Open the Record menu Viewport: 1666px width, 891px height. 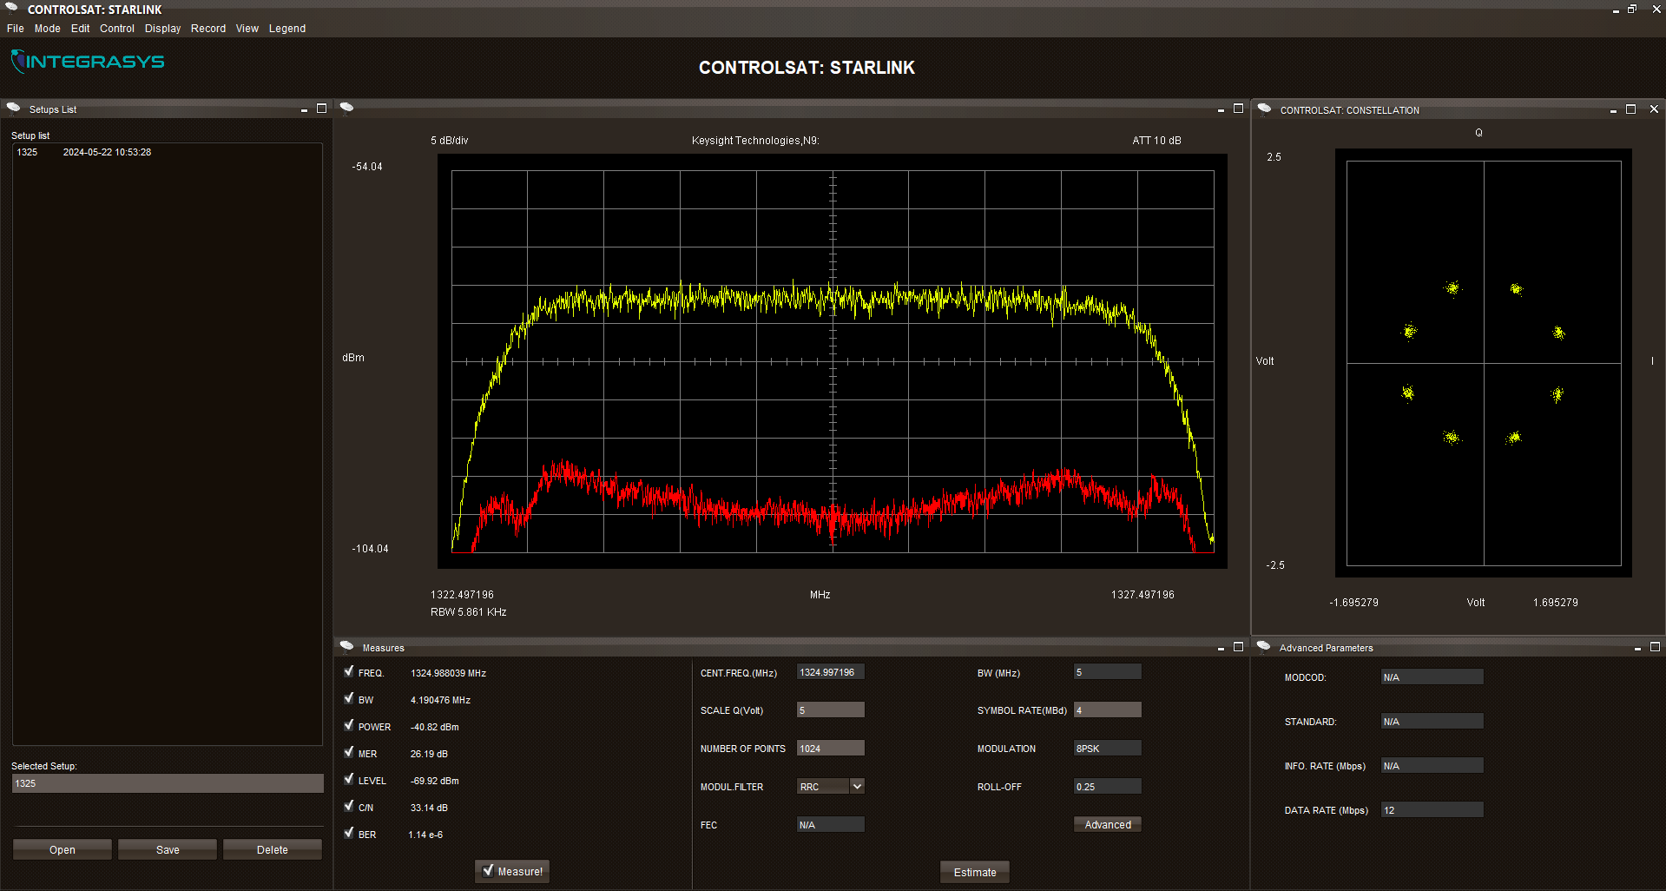pyautogui.click(x=208, y=29)
